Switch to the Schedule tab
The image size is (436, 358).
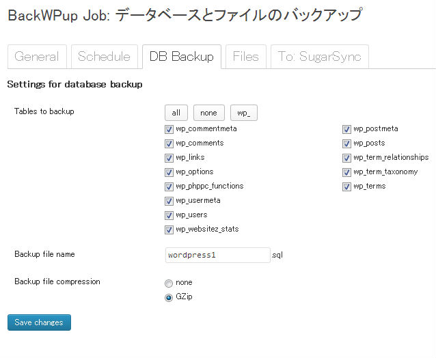tap(105, 57)
